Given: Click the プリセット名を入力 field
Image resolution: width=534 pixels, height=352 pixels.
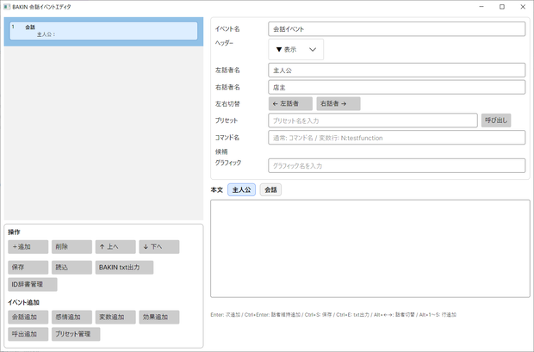Looking at the screenshot, I should 373,120.
